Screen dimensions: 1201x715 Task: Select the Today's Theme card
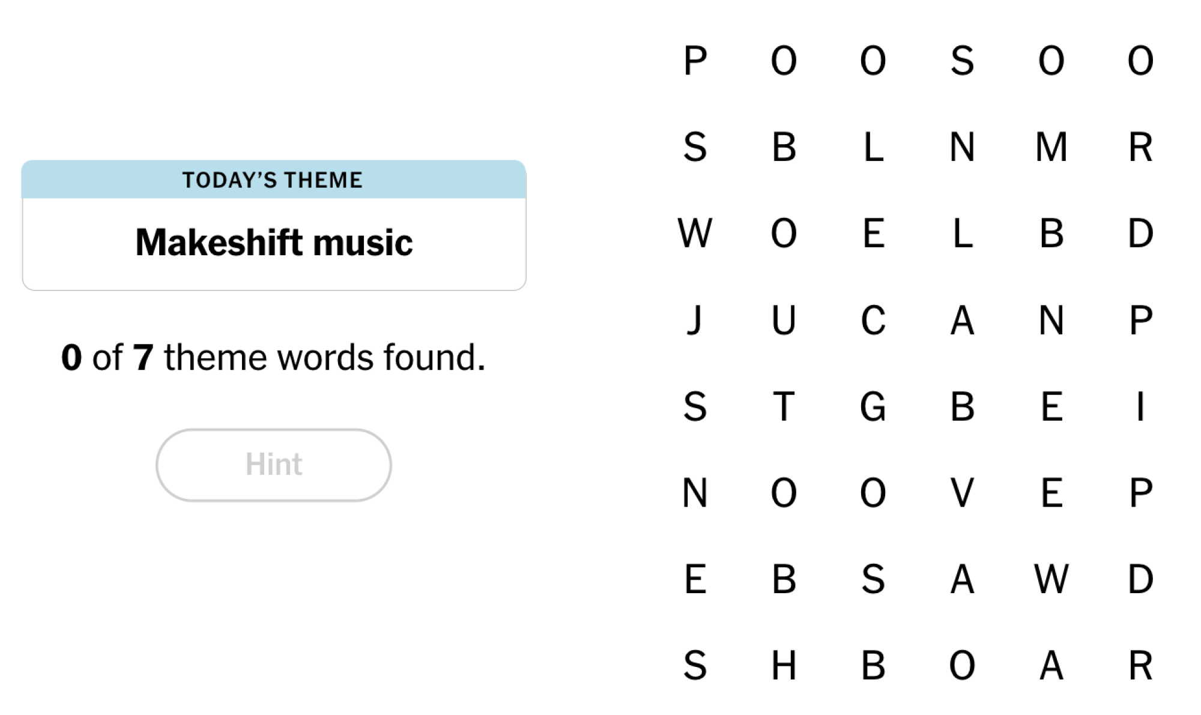coord(273,225)
